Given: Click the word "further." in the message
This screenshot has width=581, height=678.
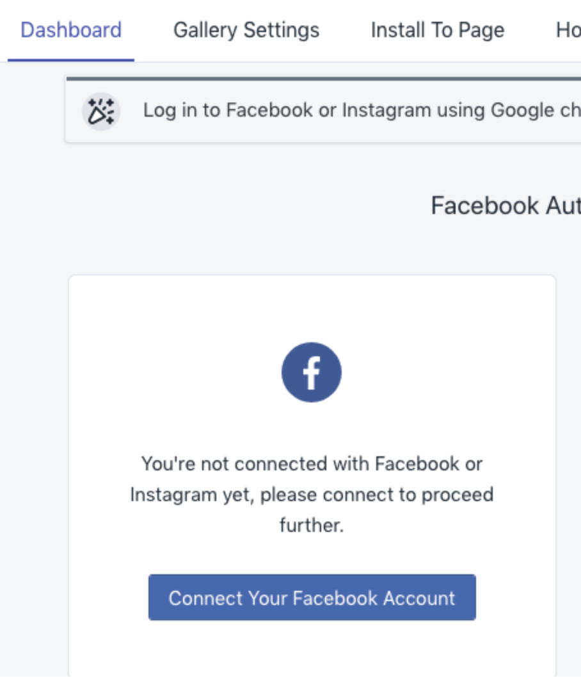Looking at the screenshot, I should [x=312, y=525].
